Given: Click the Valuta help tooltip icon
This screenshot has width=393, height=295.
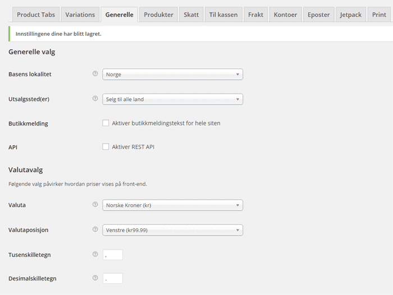Looking at the screenshot, I should pos(95,205).
